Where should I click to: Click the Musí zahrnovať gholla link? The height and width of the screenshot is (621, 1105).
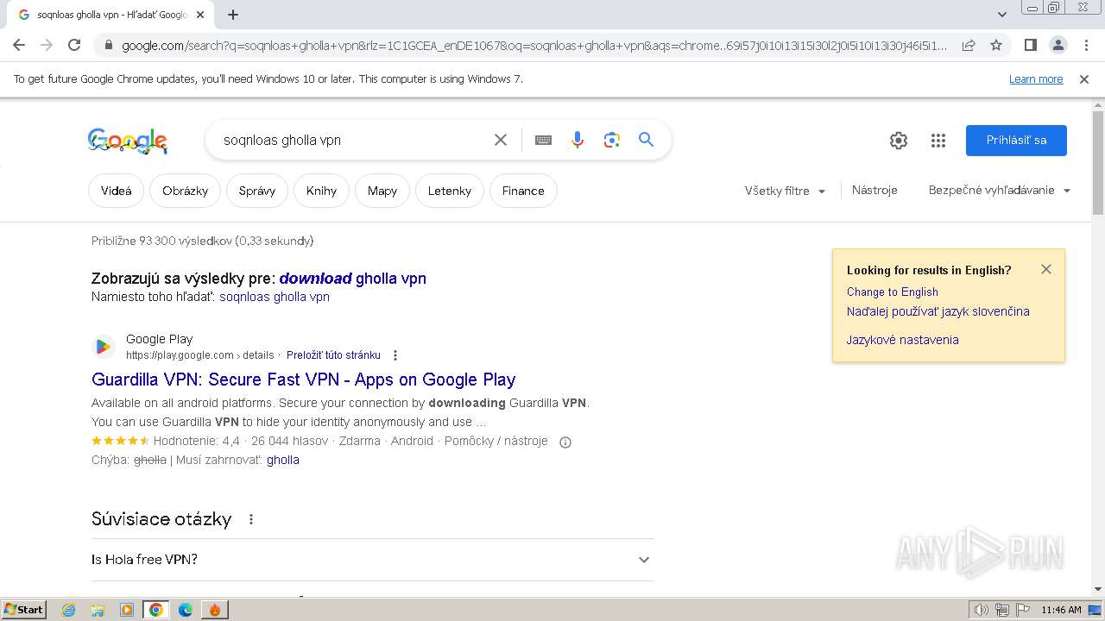point(283,461)
